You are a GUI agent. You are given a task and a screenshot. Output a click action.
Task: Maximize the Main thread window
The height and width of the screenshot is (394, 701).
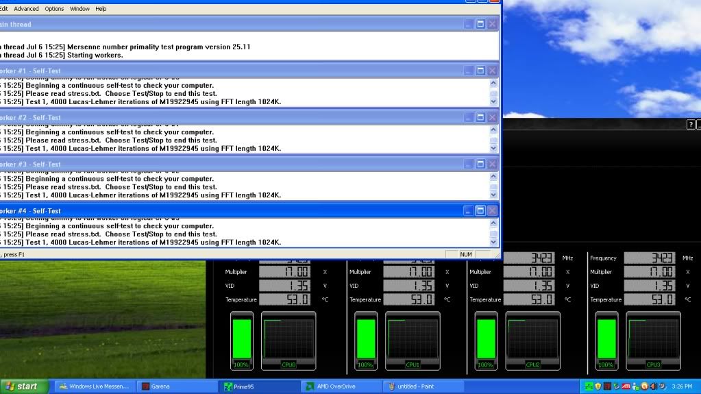point(480,24)
